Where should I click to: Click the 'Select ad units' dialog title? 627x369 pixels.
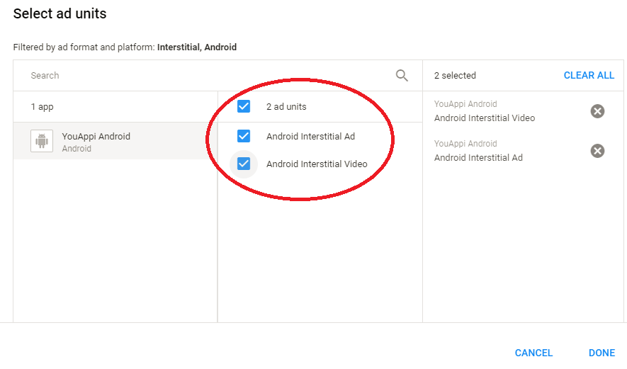(x=60, y=13)
